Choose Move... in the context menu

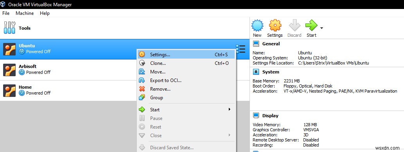coord(186,72)
